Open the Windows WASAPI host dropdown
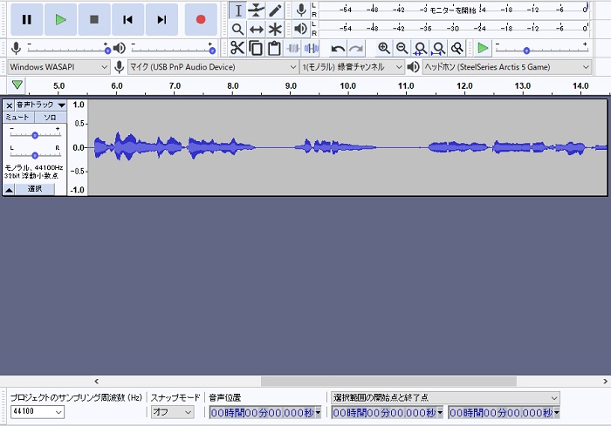The image size is (611, 426). 58,67
